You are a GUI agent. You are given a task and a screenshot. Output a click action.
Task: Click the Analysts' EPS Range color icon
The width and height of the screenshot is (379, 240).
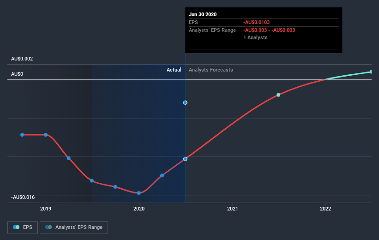point(48,227)
